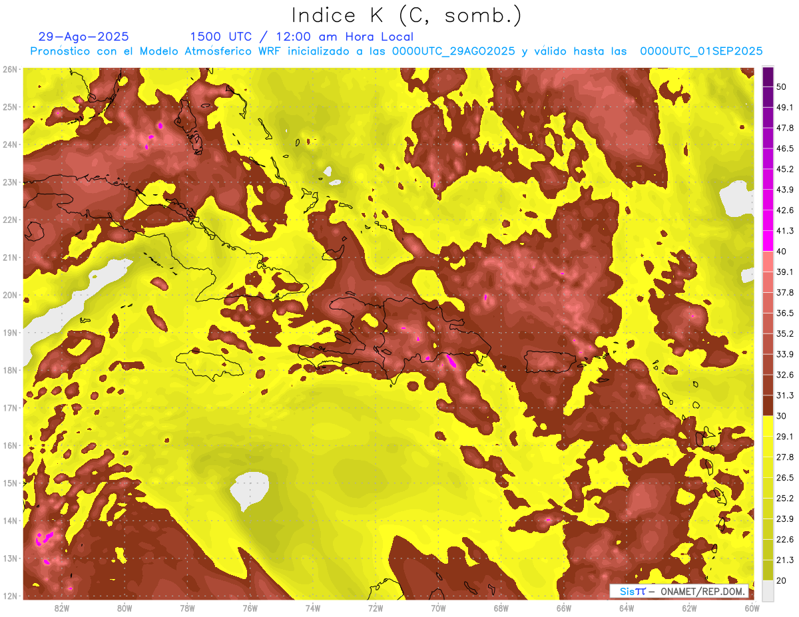Click the magenta colorbar swatch between 40 and 41.3
The height and width of the screenshot is (617, 799).
tap(768, 241)
